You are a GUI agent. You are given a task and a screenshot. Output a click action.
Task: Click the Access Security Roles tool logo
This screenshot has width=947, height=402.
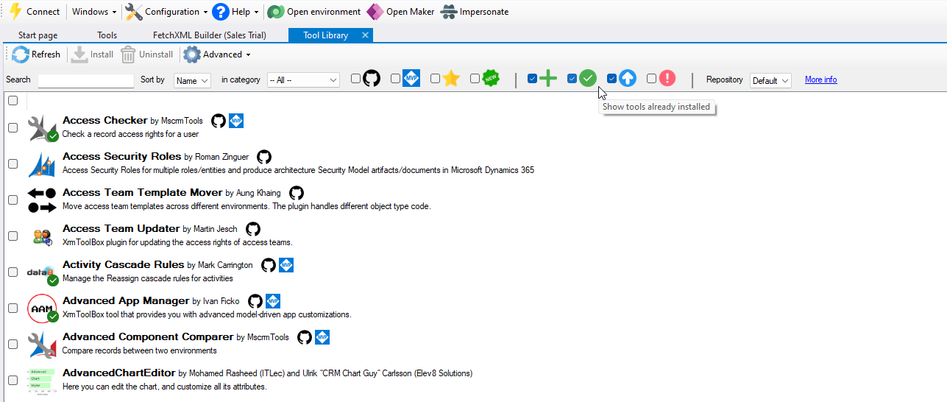pos(42,163)
